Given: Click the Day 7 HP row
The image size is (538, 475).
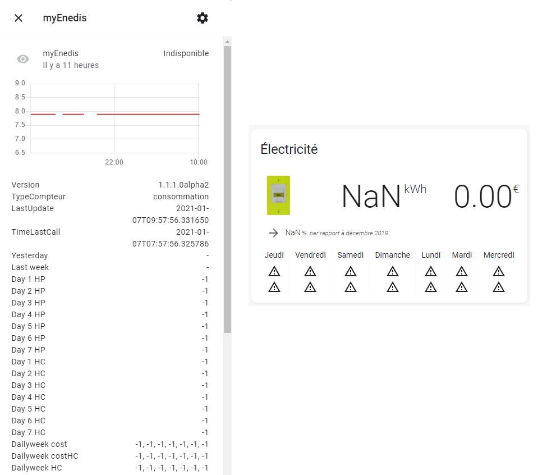Looking at the screenshot, I should pyautogui.click(x=110, y=350).
